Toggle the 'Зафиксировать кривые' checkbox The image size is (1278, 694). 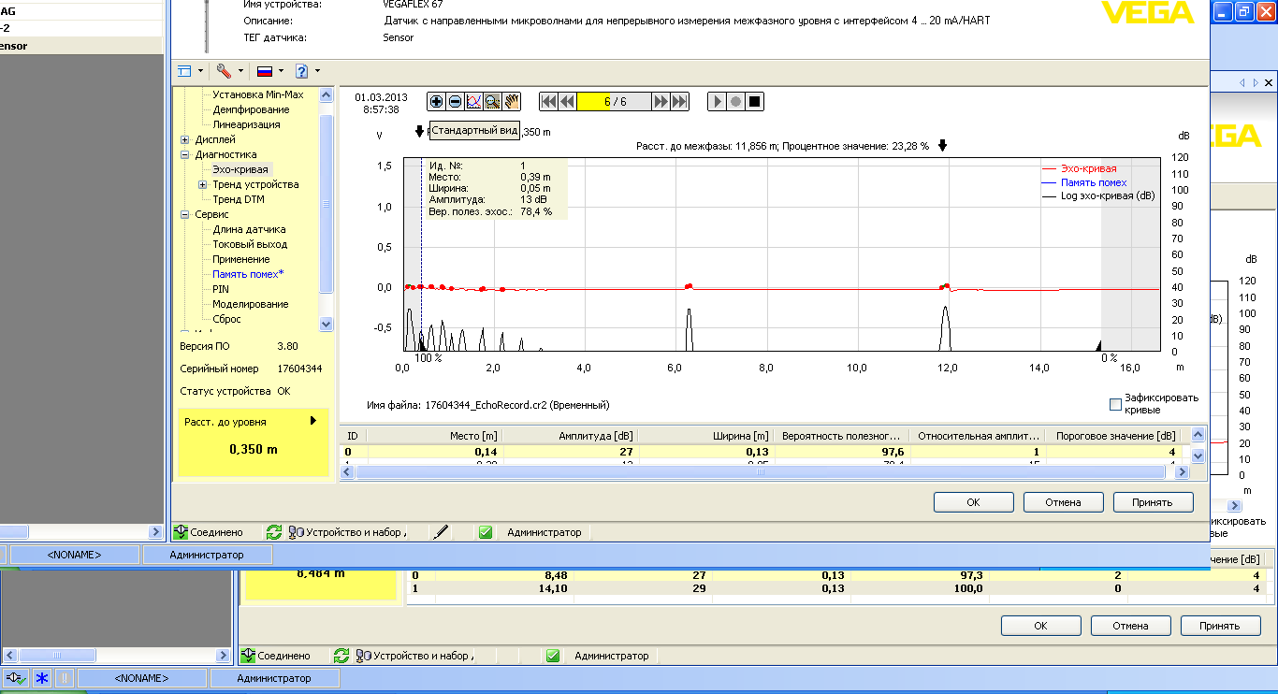point(1115,404)
